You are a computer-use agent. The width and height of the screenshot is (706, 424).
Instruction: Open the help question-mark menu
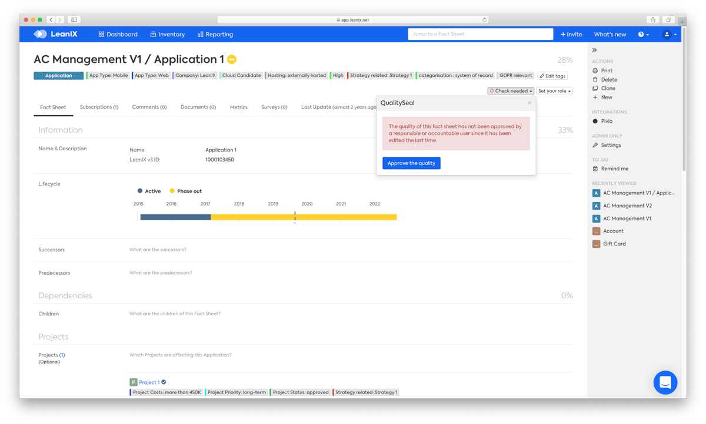(x=642, y=34)
